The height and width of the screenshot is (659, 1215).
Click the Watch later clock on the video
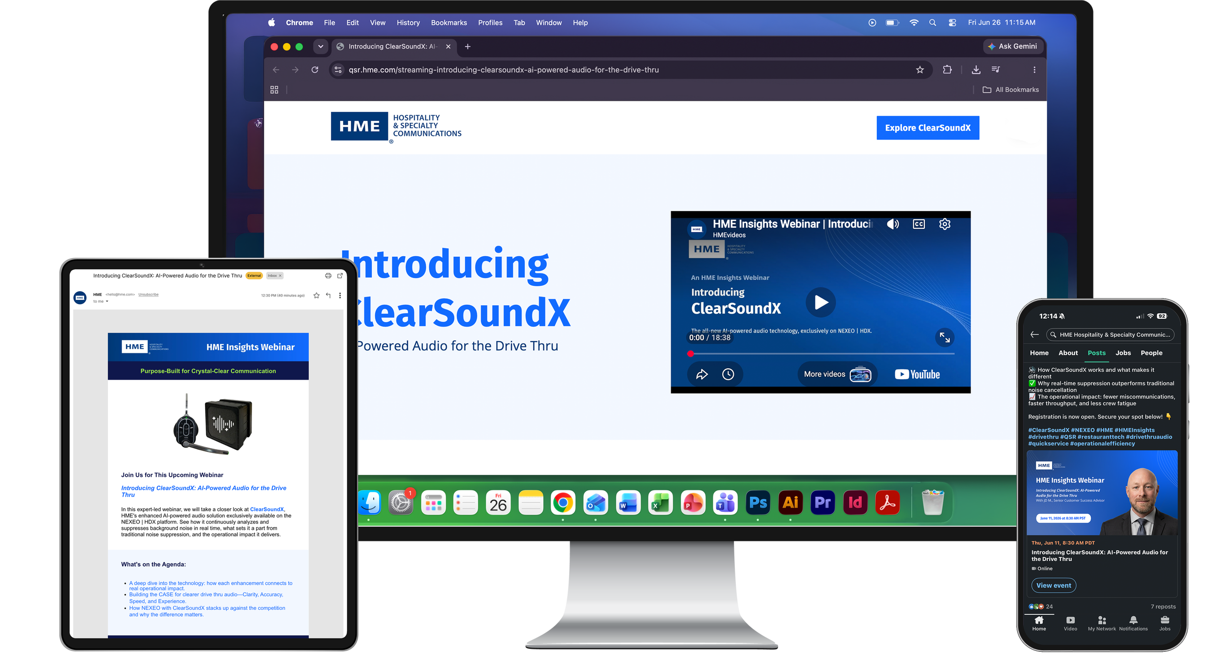[x=728, y=374]
